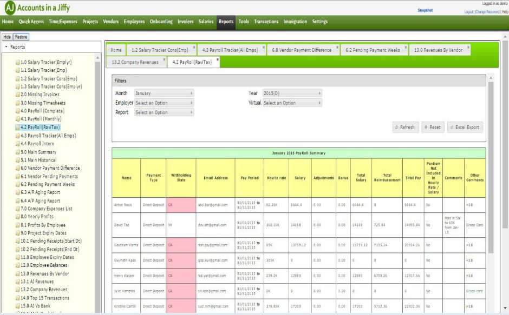Open the Home menu in navigation bar
The width and height of the screenshot is (509, 315).
click(8, 22)
